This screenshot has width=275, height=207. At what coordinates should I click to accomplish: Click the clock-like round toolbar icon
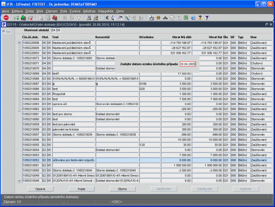point(172,18)
